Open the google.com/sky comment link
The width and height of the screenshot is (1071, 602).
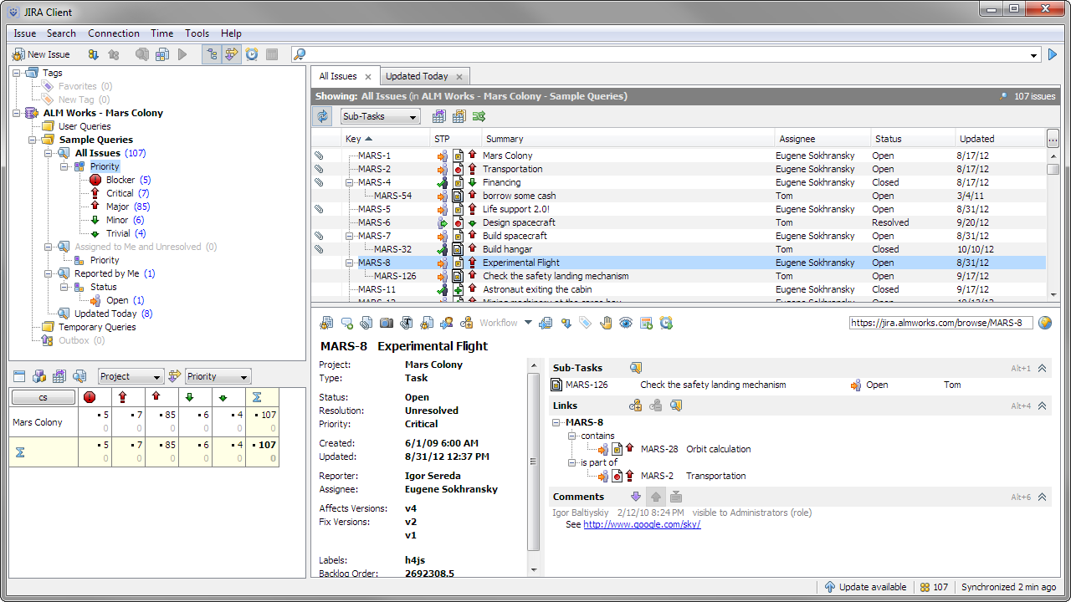[642, 524]
